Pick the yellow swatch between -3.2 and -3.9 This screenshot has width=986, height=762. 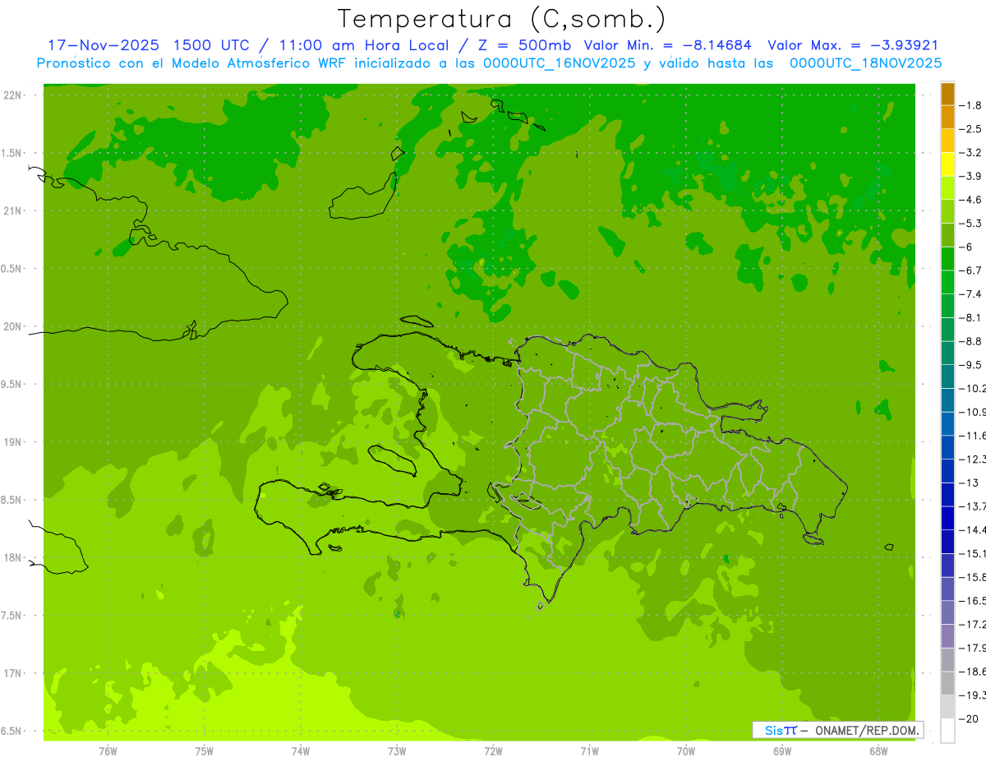pyautogui.click(x=947, y=164)
